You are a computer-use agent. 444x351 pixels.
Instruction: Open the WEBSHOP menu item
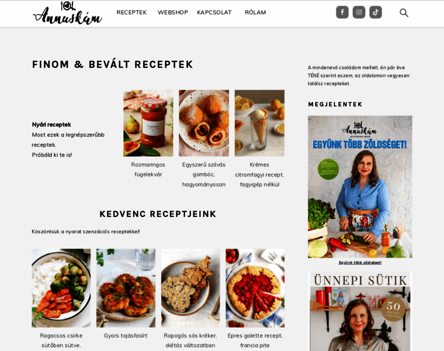point(173,12)
